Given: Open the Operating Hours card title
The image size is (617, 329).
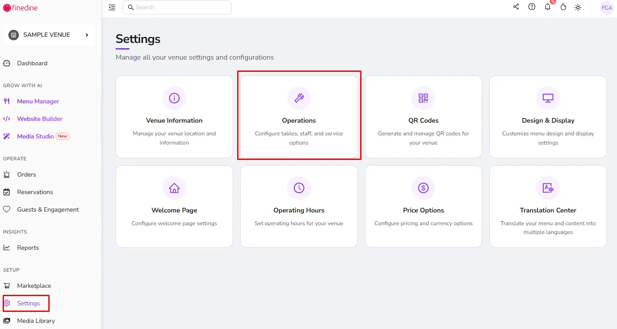Looking at the screenshot, I should coord(299,210).
